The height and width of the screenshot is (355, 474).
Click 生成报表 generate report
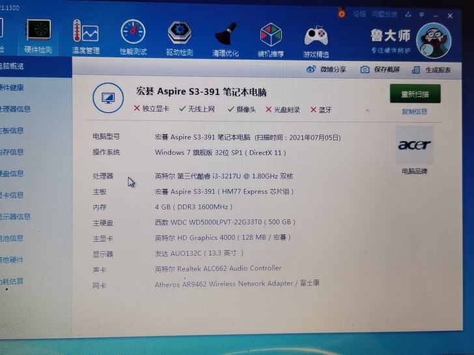(432, 70)
